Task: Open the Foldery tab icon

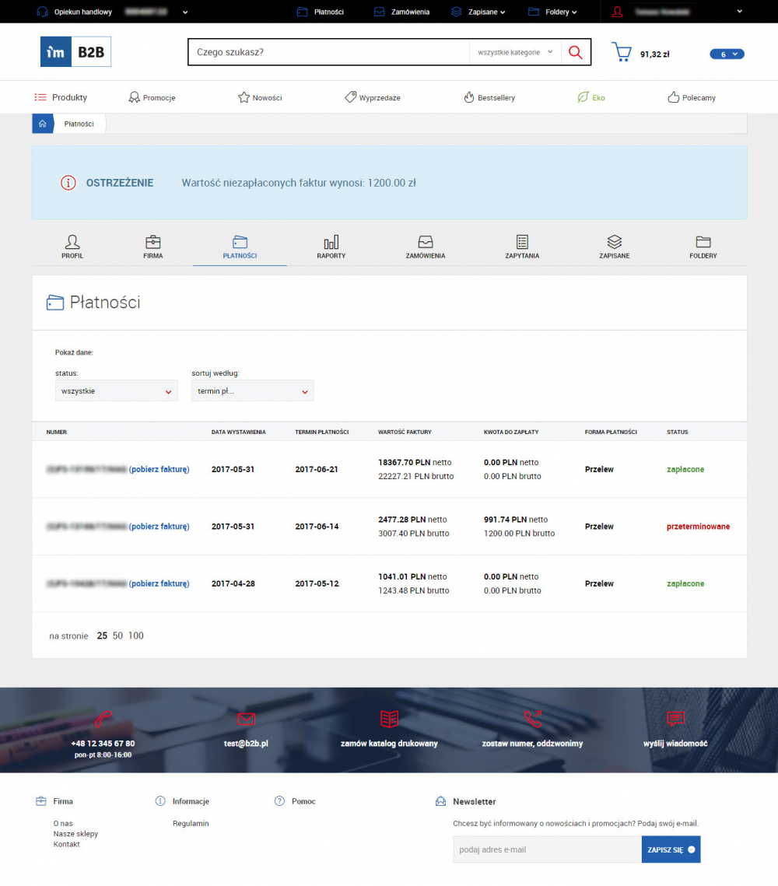Action: coord(703,242)
